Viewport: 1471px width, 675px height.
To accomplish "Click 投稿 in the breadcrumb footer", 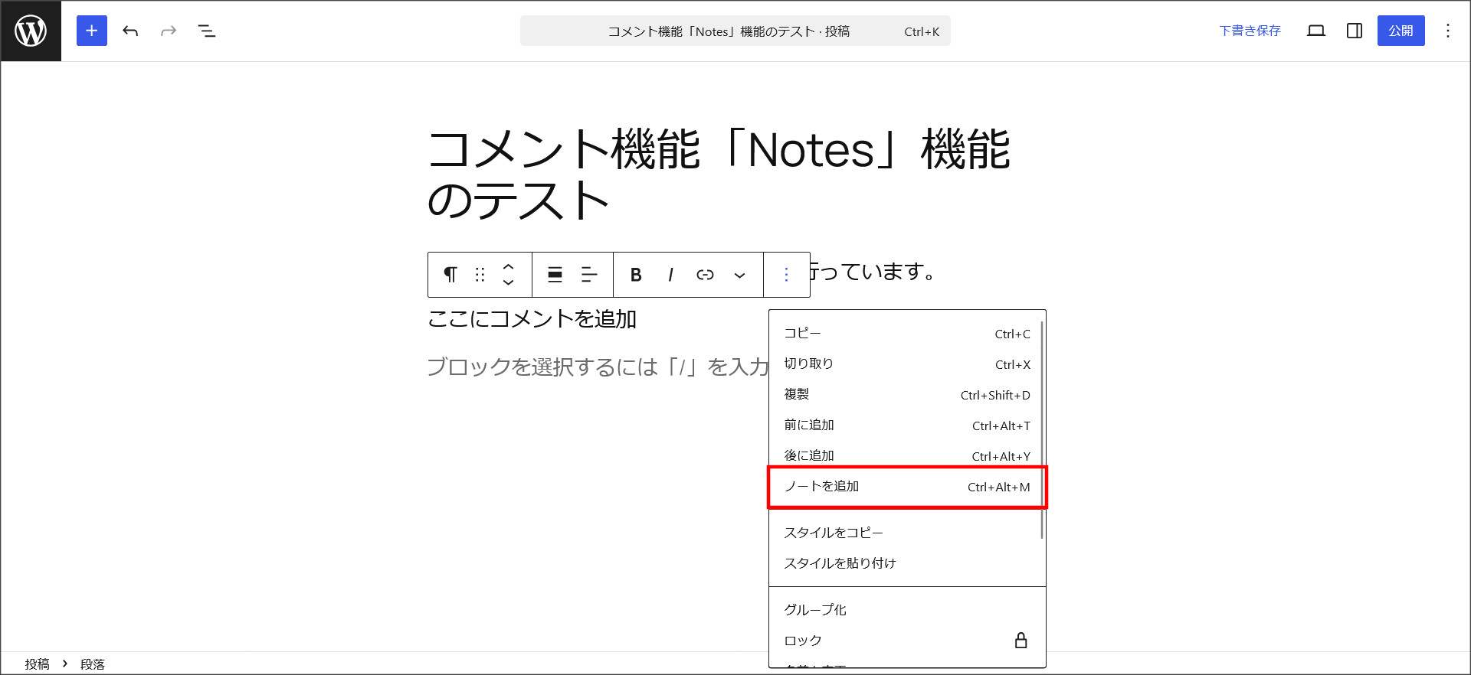I will [x=37, y=664].
